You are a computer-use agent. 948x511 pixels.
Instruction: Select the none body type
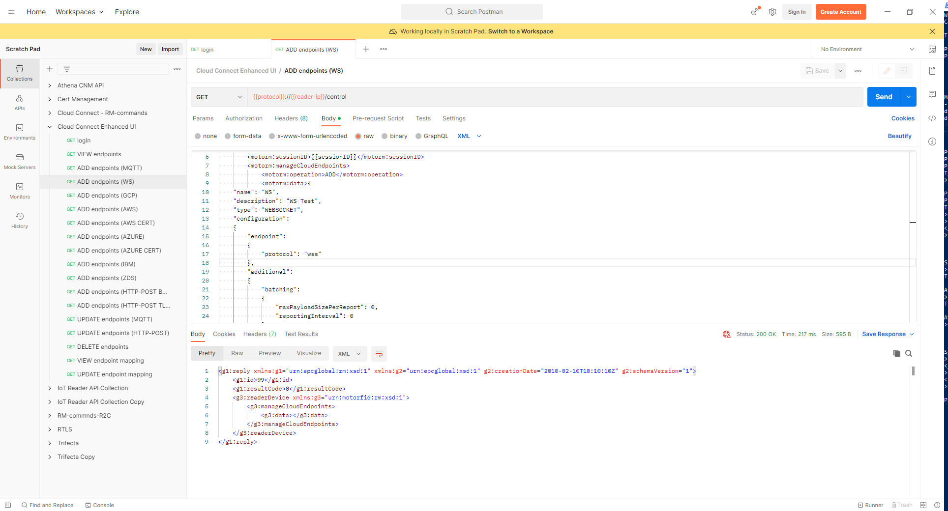(x=206, y=136)
